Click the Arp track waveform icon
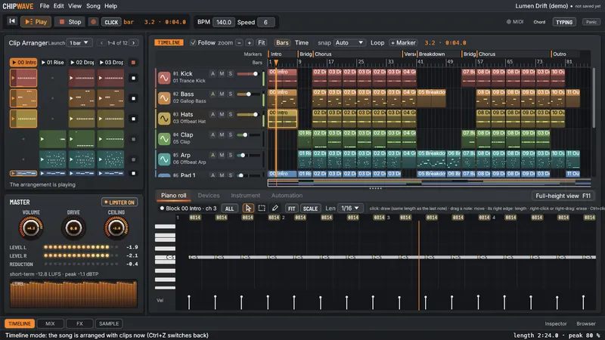 point(164,159)
